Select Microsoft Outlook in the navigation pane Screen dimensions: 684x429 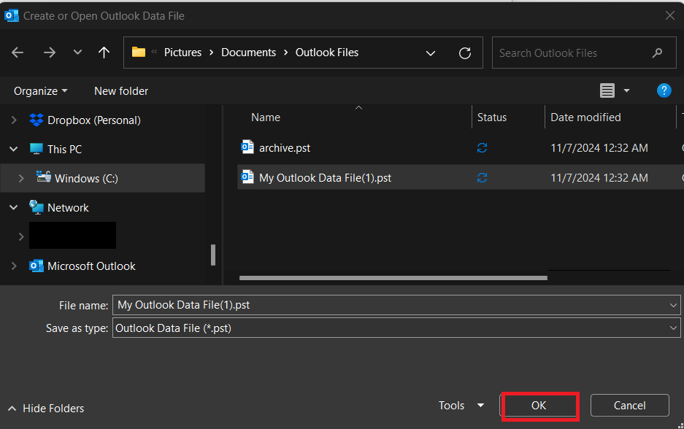pyautogui.click(x=91, y=266)
